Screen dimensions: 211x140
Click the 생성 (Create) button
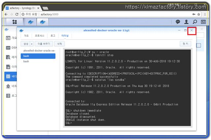[x=26, y=44]
